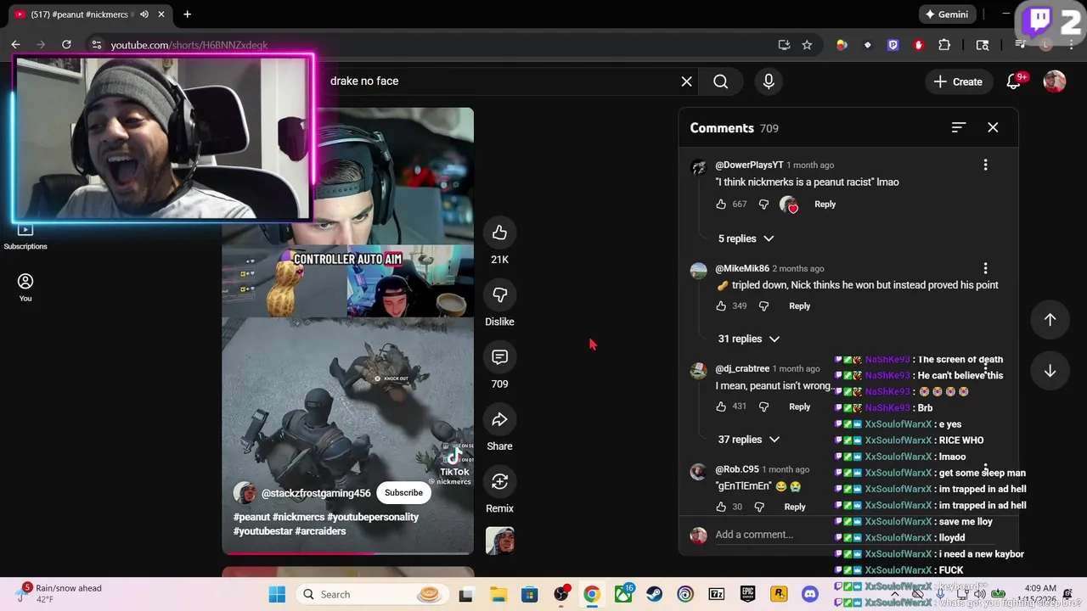Screen dimensions: 1087x611
Task: Open @MikeMik86 channel link
Action: tap(742, 268)
